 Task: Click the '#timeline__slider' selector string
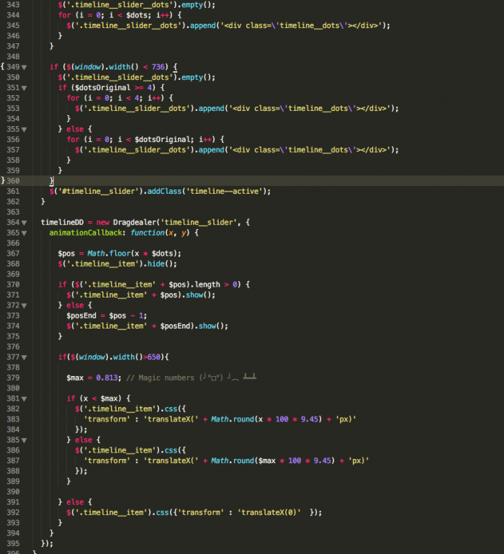click(98, 191)
